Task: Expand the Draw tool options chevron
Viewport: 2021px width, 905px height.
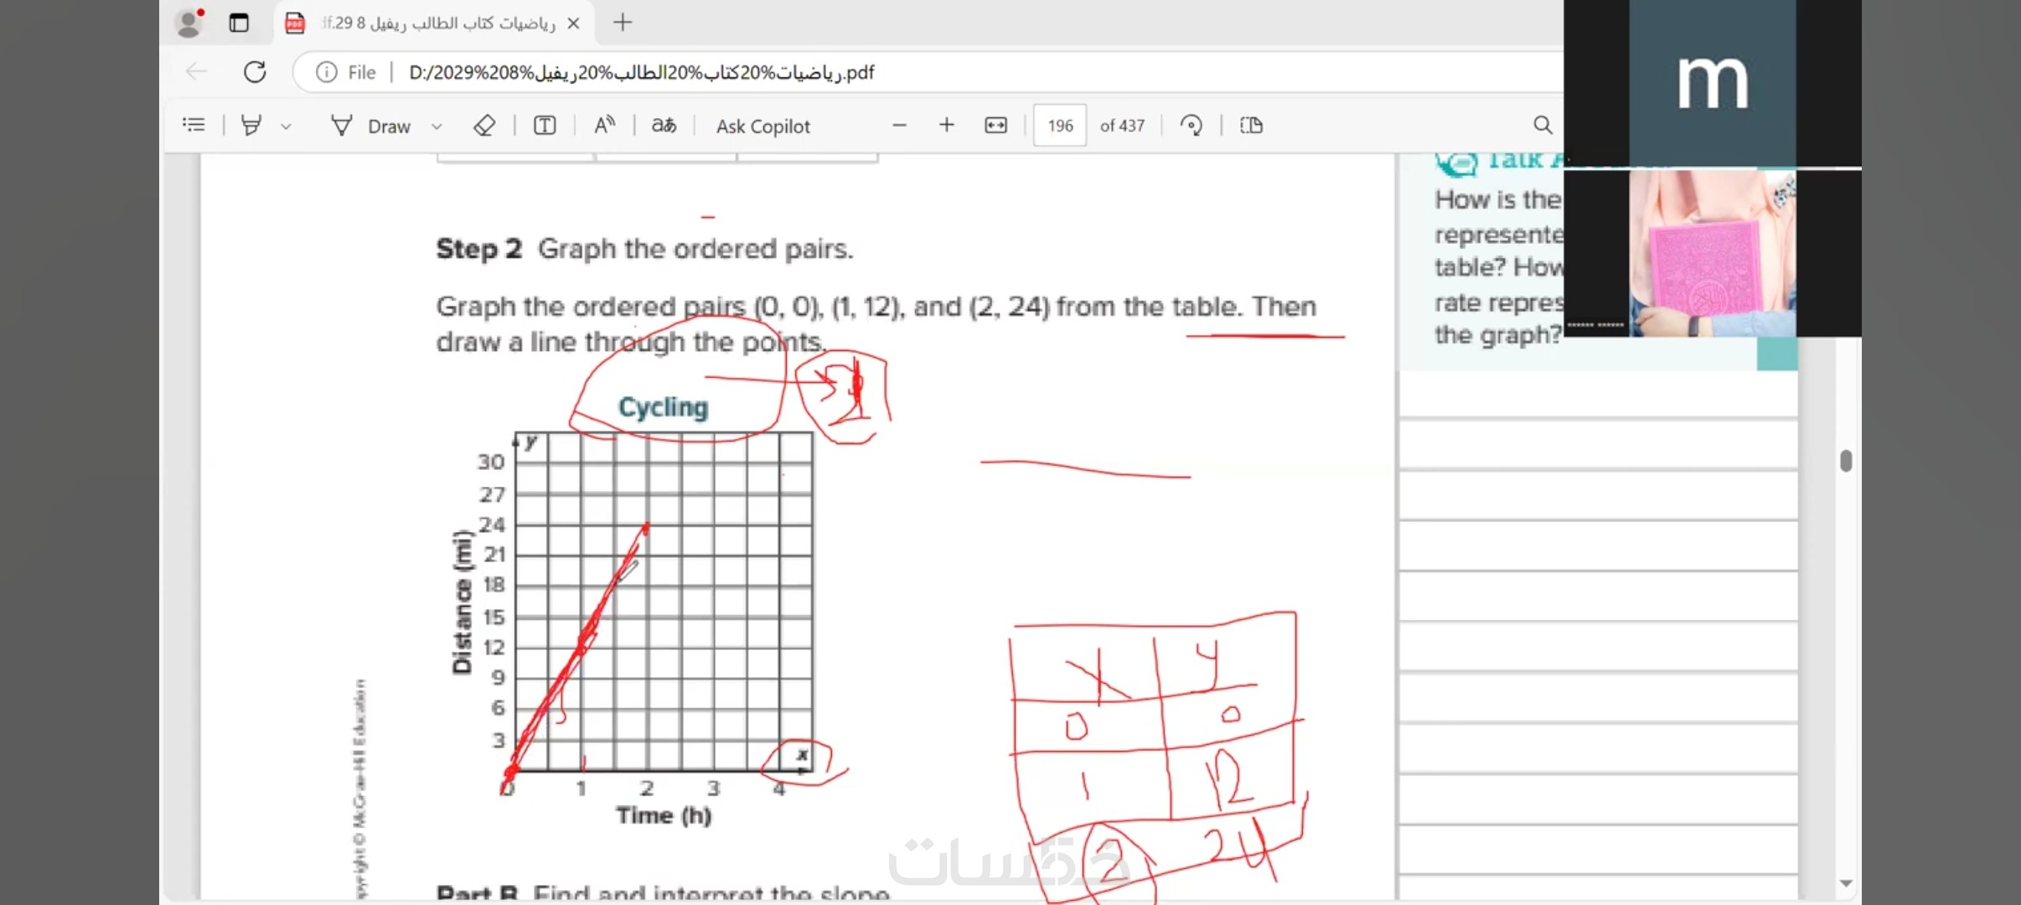Action: (x=437, y=127)
